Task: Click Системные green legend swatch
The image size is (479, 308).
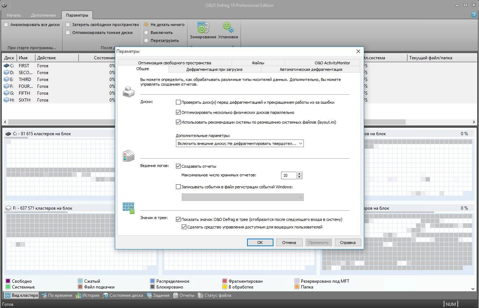Action: tap(8, 287)
